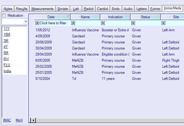Go to the Endo tab
This screenshot has height=126, width=184.
(x=116, y=9)
